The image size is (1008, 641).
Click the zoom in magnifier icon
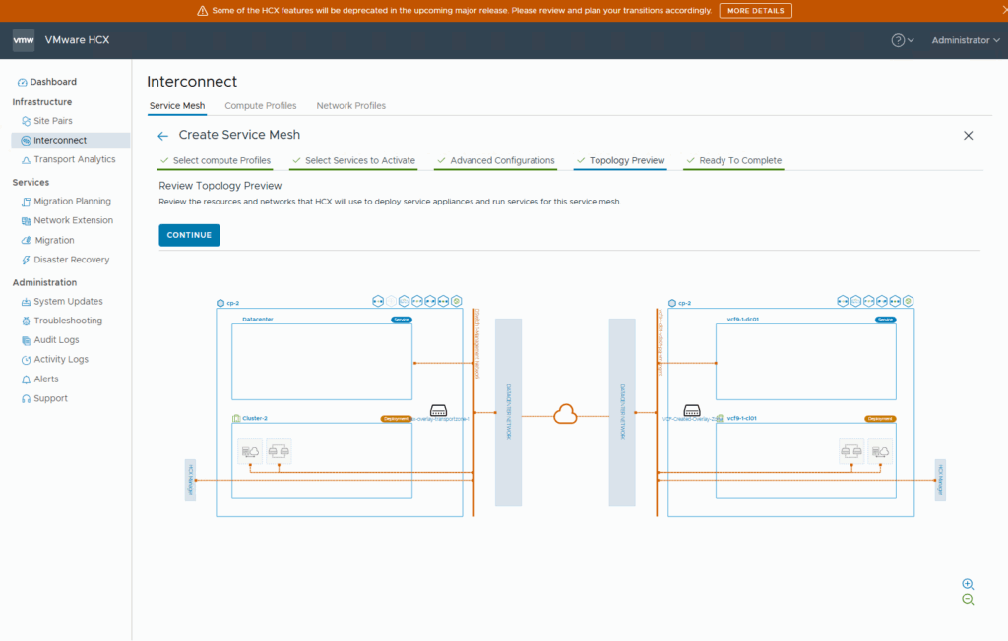968,584
